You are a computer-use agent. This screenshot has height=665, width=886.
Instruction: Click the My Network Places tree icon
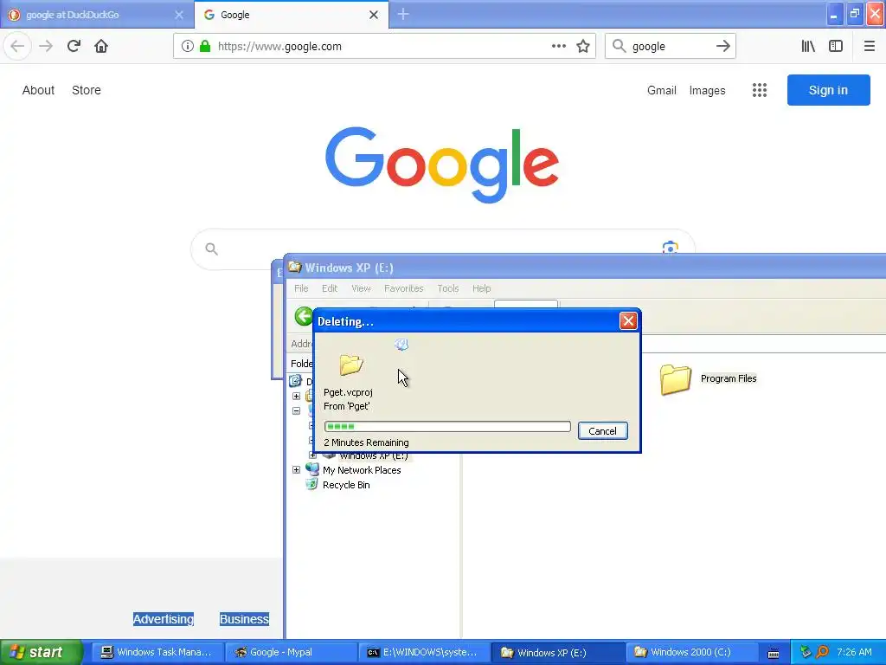tap(311, 469)
